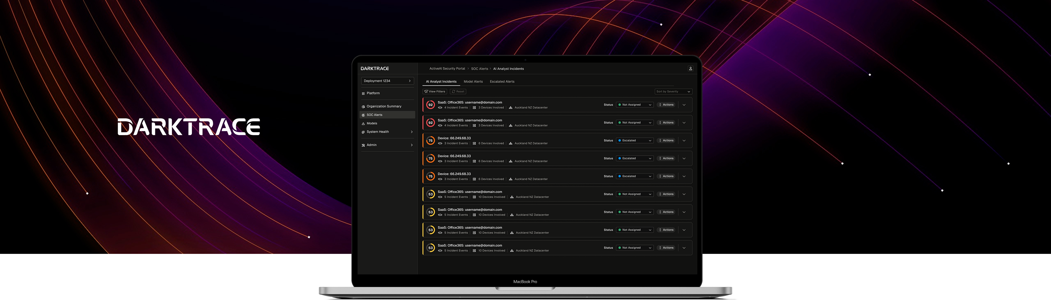Click the SOC Alerts radar icon
The image size is (1051, 303).
pos(363,115)
